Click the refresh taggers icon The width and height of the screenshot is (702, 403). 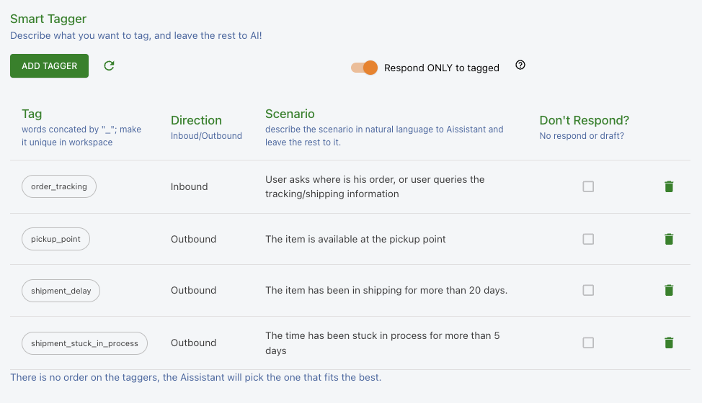click(109, 66)
